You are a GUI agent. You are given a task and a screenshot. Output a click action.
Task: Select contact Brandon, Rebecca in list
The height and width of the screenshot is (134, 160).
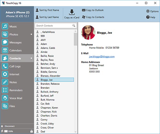[x=50, y=84]
